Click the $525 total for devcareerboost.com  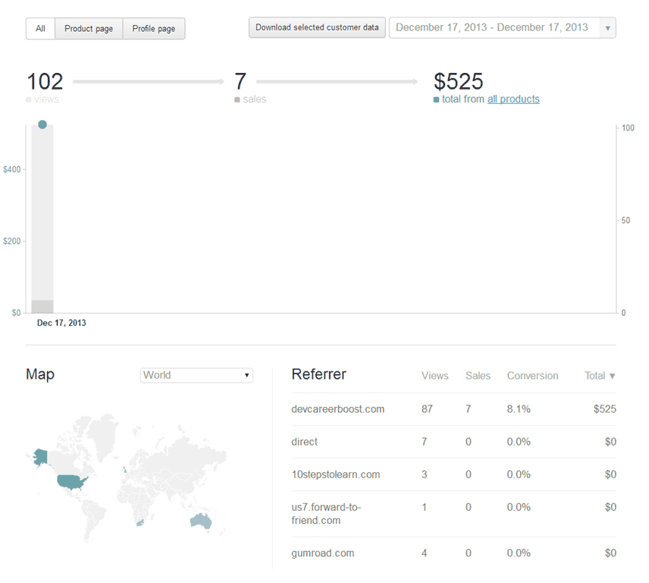click(x=605, y=409)
